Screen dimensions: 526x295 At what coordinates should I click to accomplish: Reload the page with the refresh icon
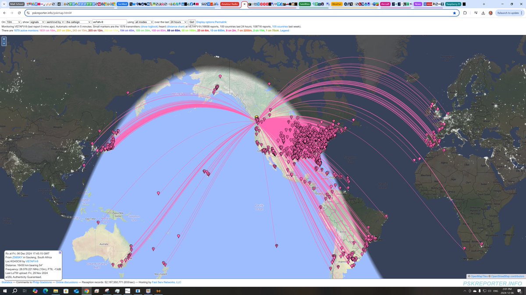(19, 13)
